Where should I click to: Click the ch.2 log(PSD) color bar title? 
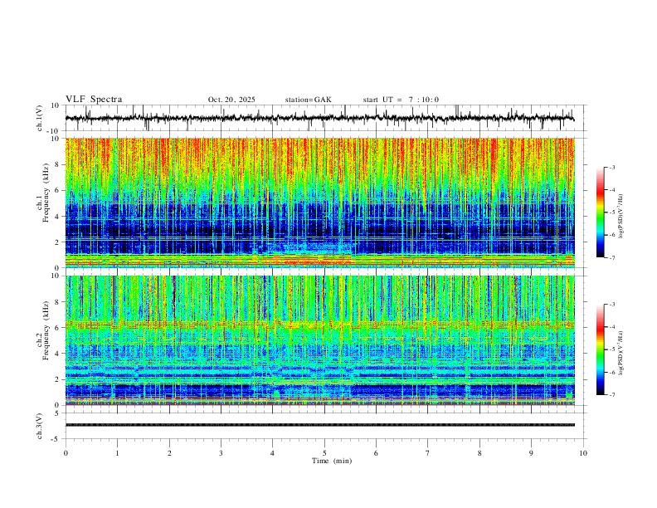click(620, 353)
